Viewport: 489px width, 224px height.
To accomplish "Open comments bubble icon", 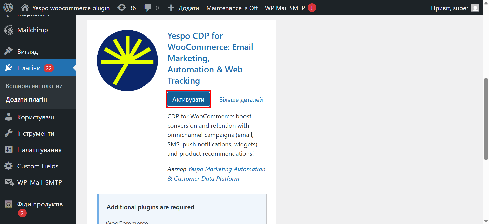I will pos(148,8).
